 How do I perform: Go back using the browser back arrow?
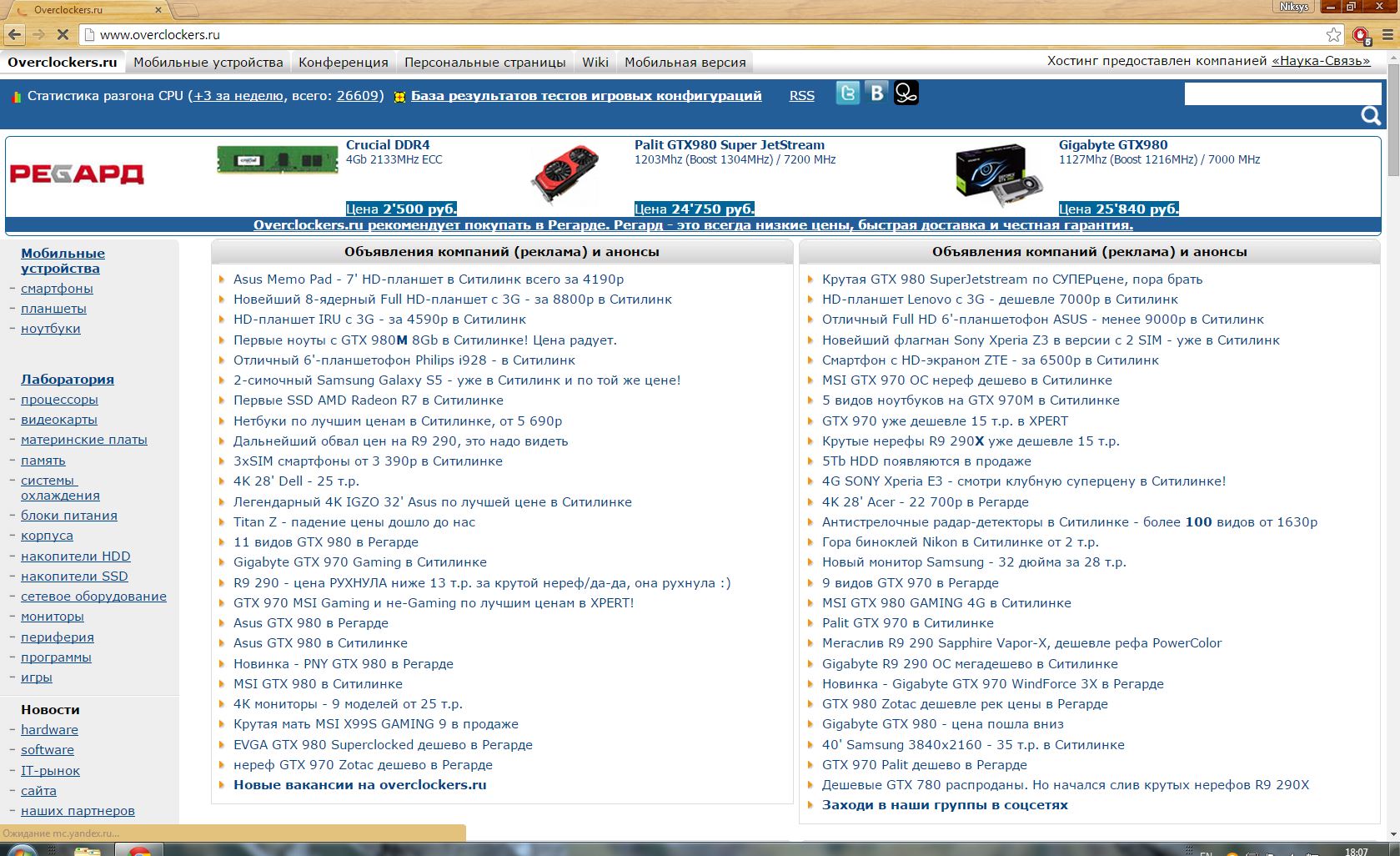14,35
